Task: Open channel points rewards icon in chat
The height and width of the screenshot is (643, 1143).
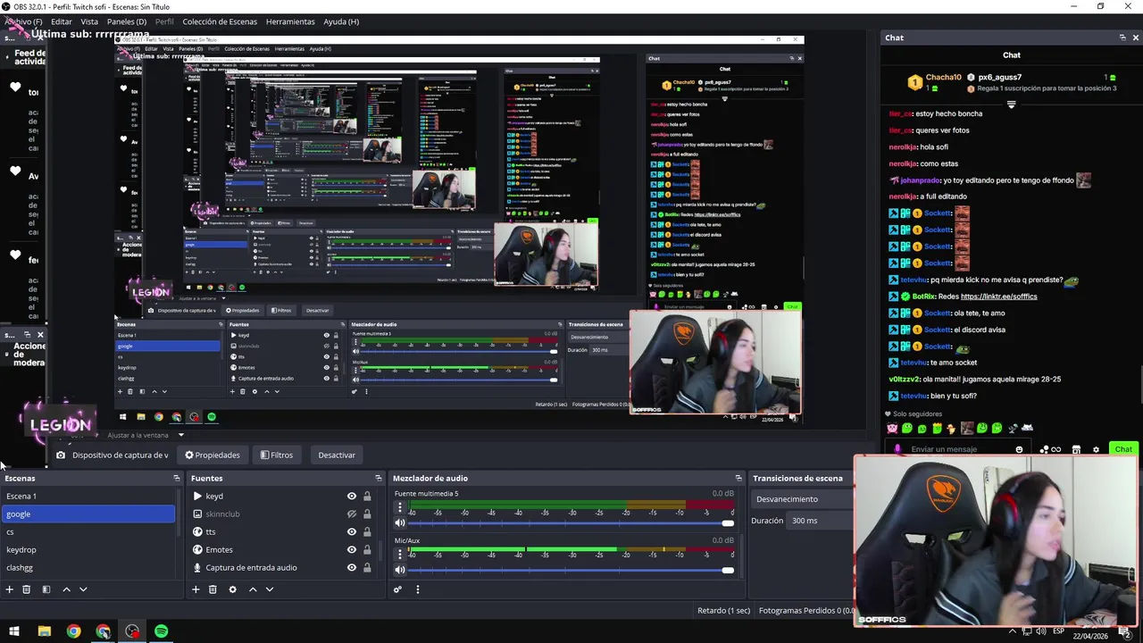Action: [1049, 449]
